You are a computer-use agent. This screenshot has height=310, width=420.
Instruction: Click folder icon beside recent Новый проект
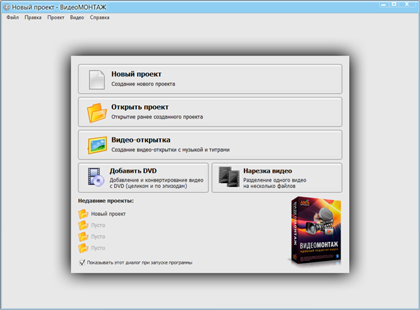coord(84,214)
